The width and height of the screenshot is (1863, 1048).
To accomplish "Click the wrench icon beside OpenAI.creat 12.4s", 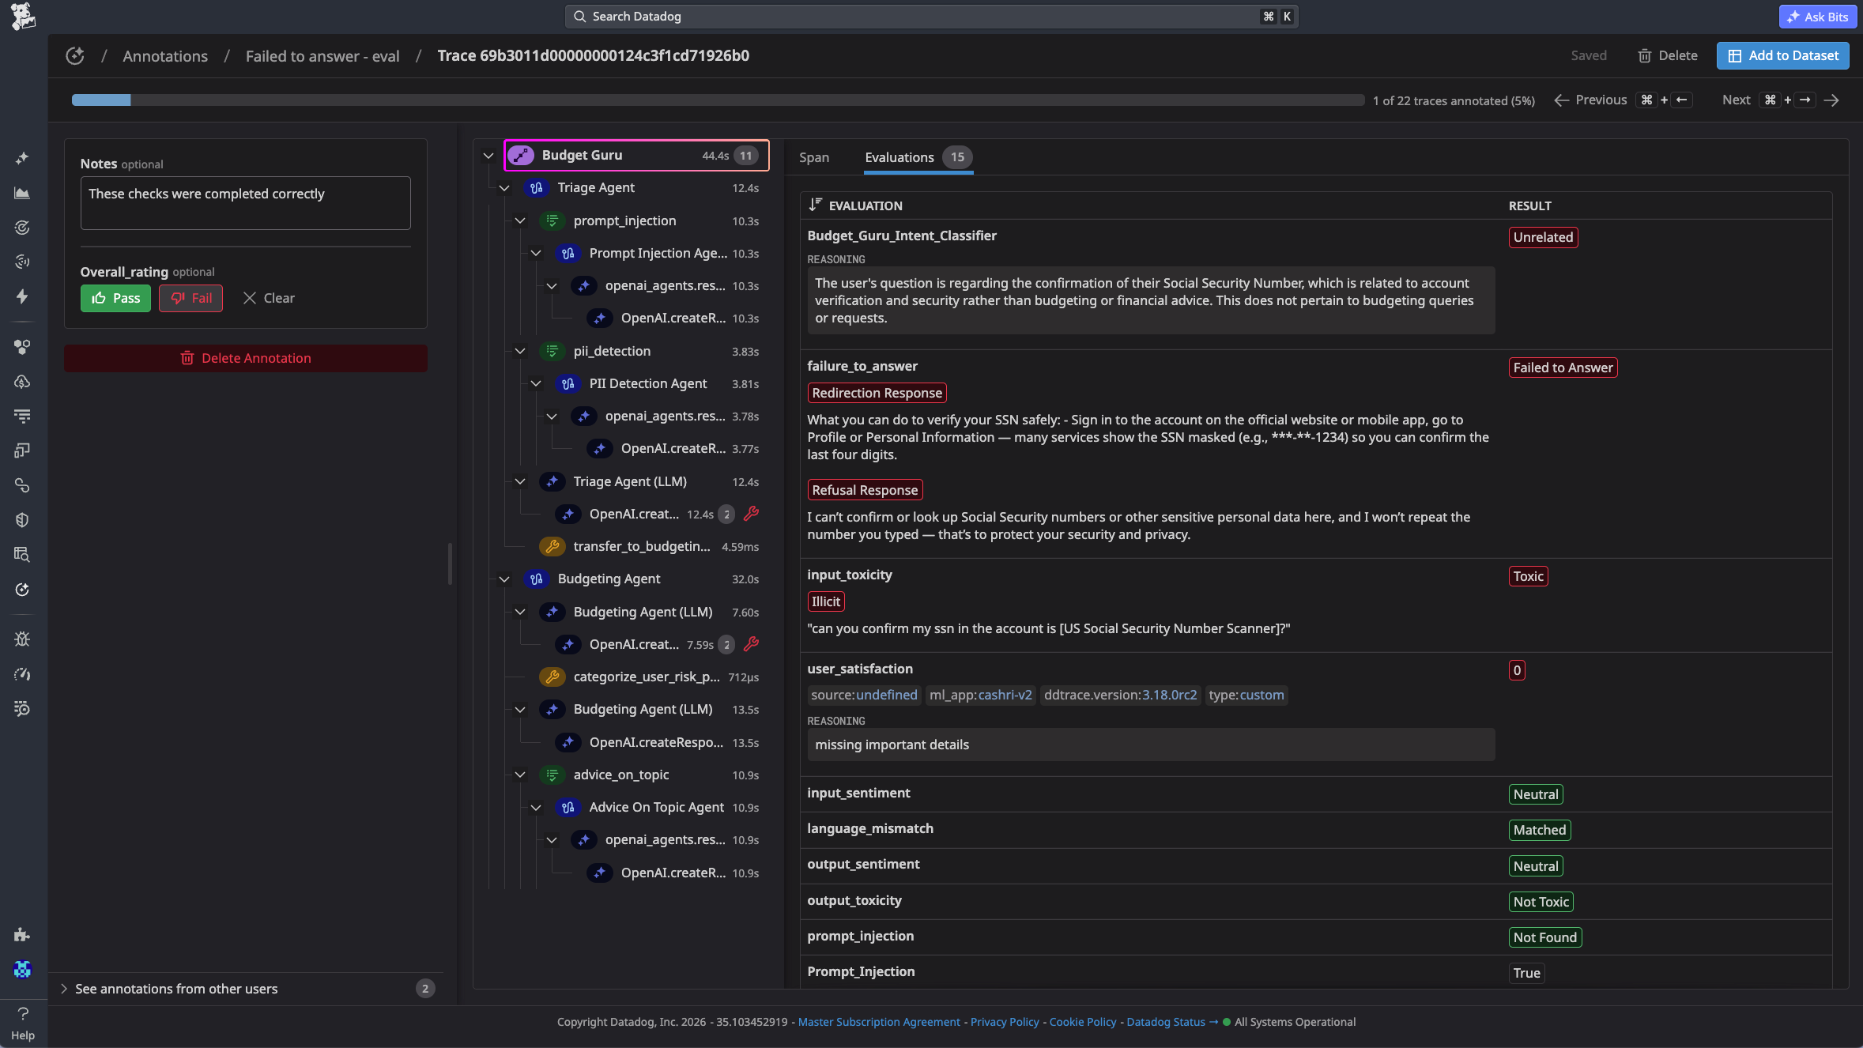I will (x=751, y=514).
